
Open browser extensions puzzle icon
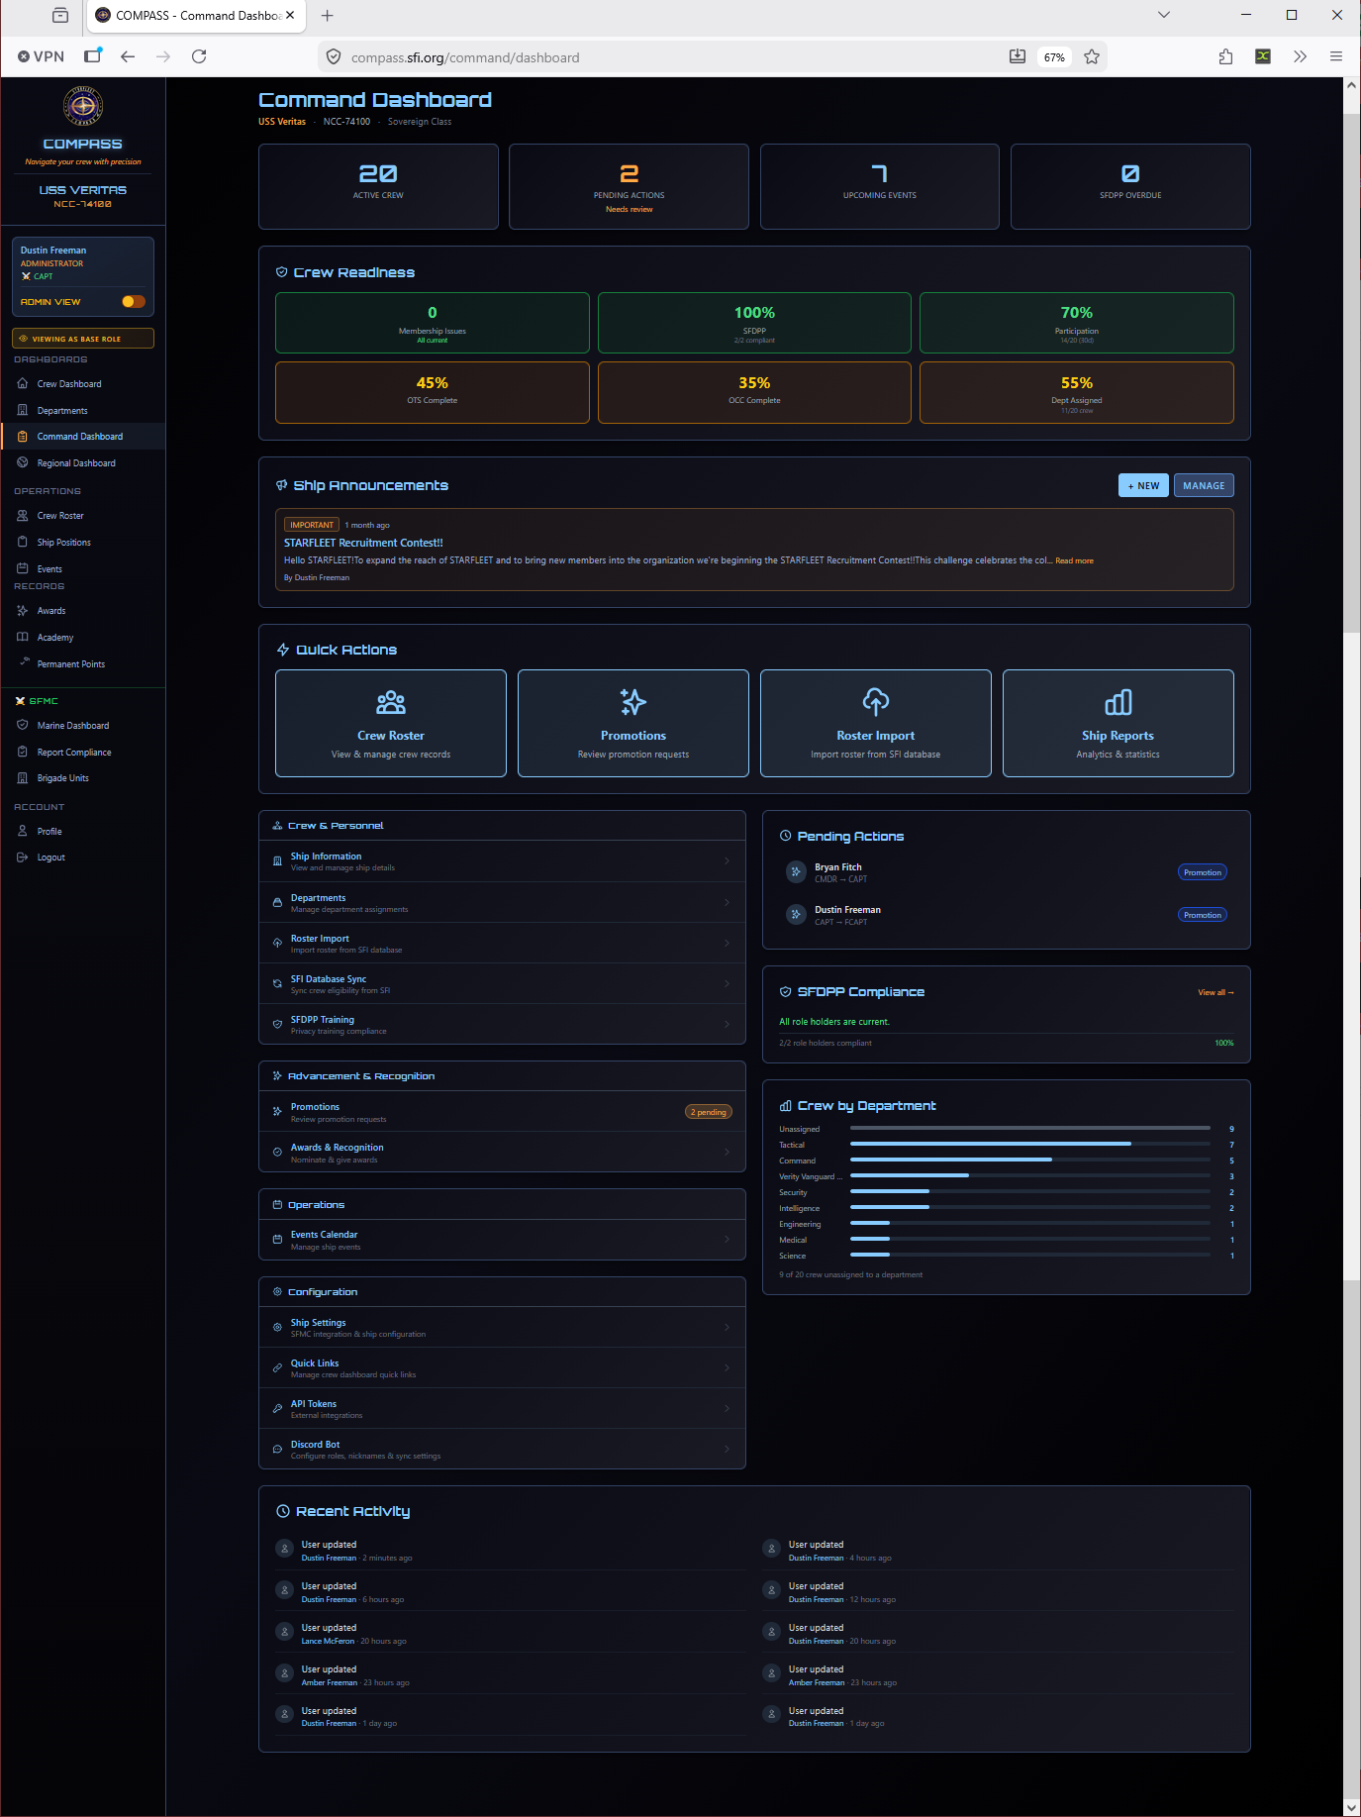click(1225, 56)
